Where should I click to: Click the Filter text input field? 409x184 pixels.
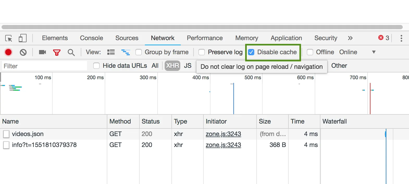[44, 66]
